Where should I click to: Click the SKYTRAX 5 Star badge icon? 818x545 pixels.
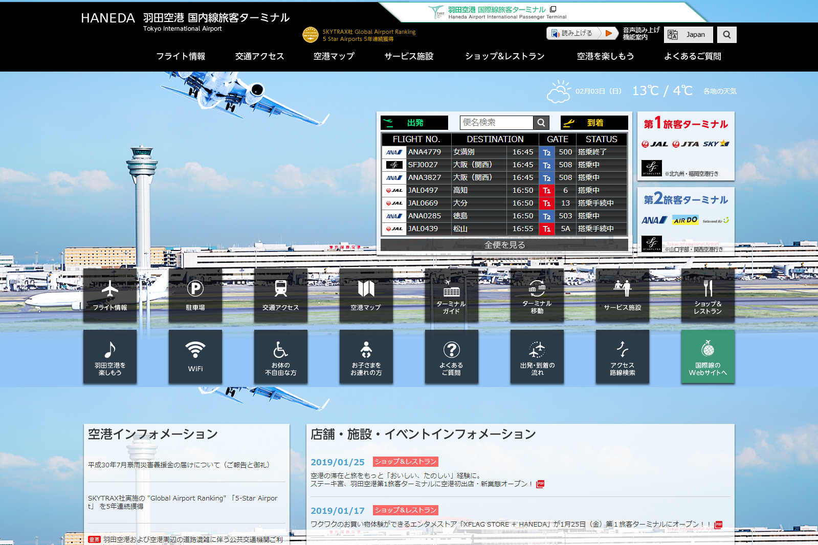311,35
